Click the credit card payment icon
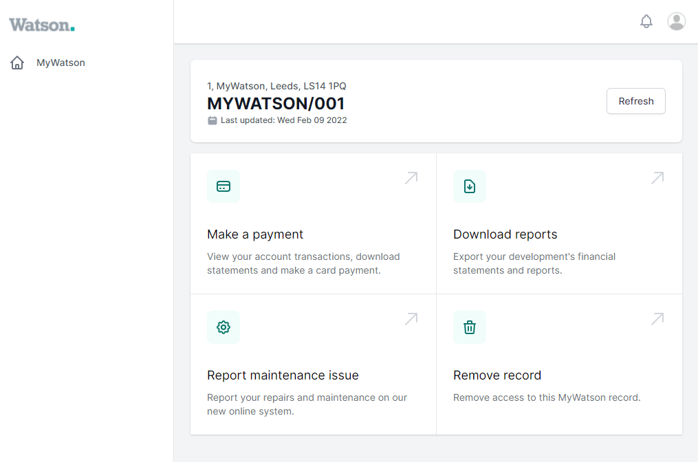This screenshot has width=698, height=462. 223,186
